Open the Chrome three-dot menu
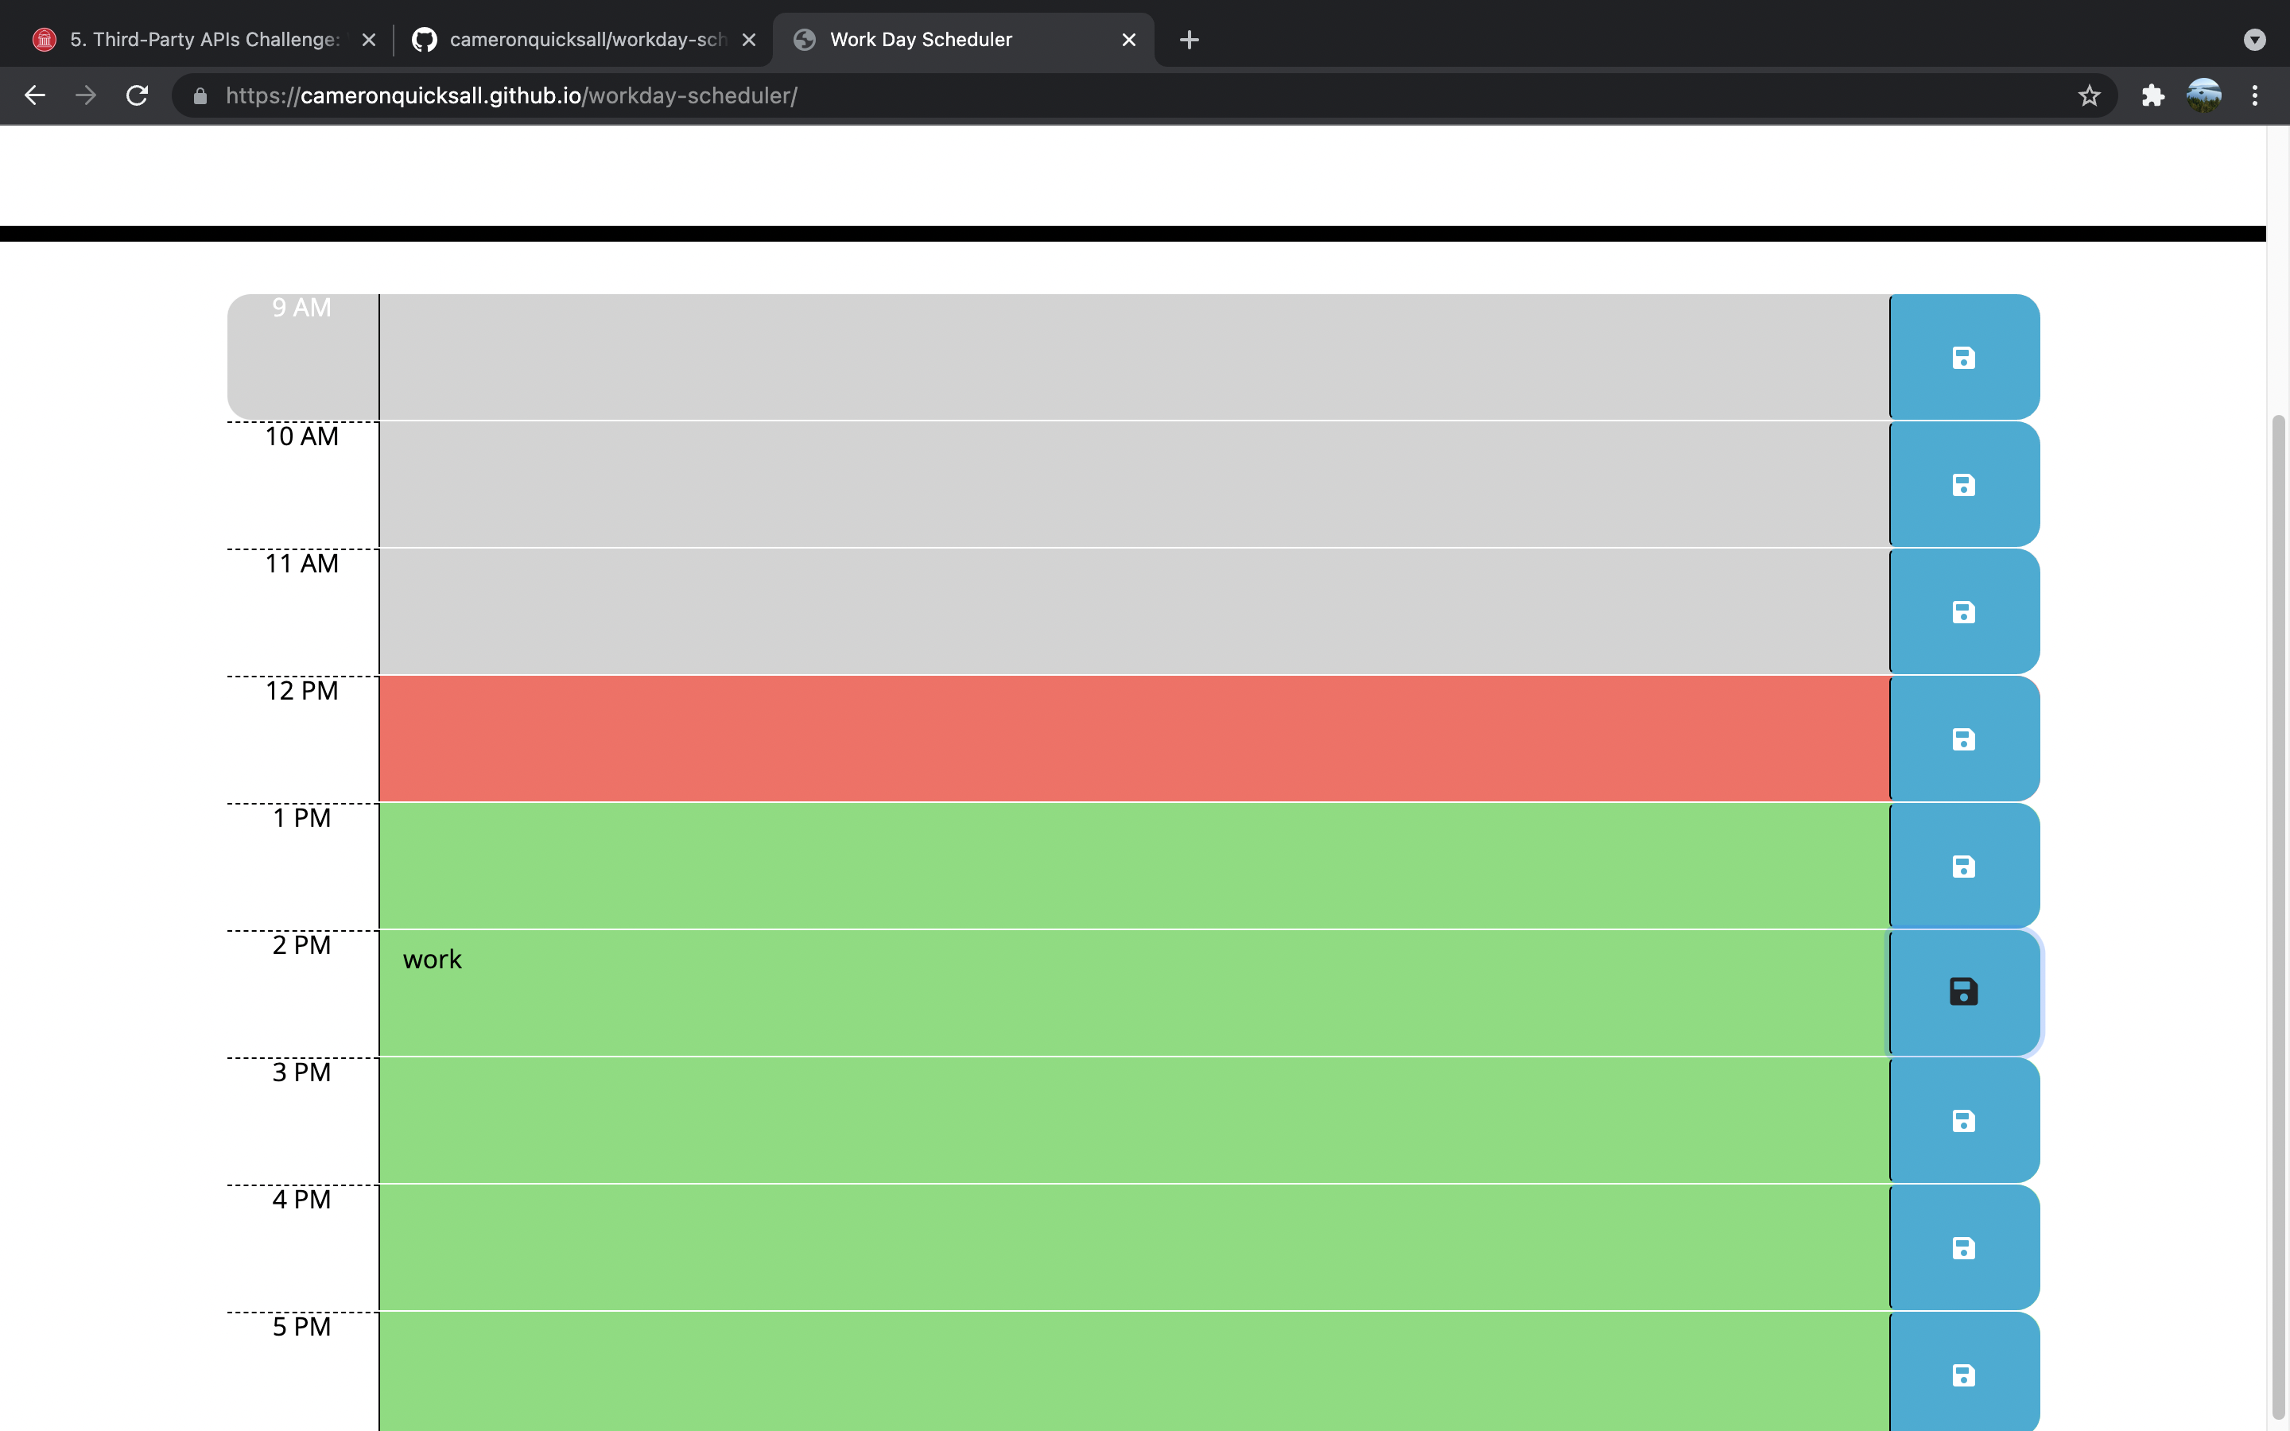The width and height of the screenshot is (2290, 1431). tap(2255, 95)
